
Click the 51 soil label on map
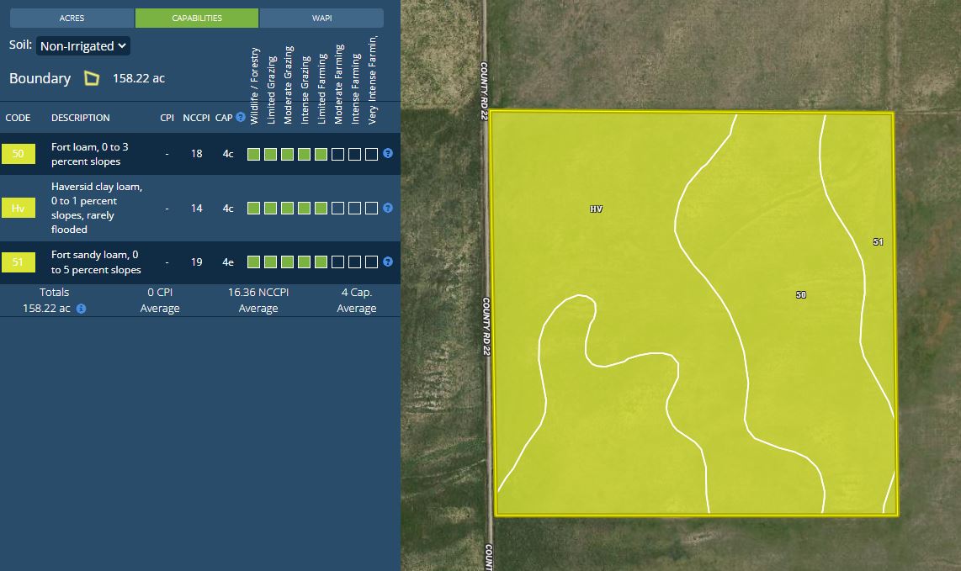(878, 242)
